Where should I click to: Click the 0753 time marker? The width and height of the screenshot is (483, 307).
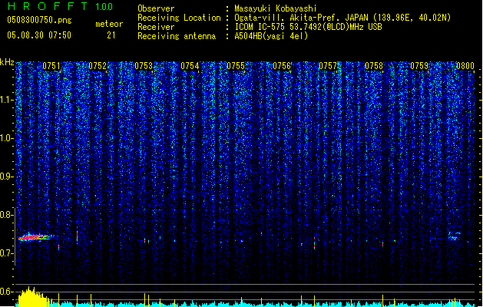(x=144, y=66)
